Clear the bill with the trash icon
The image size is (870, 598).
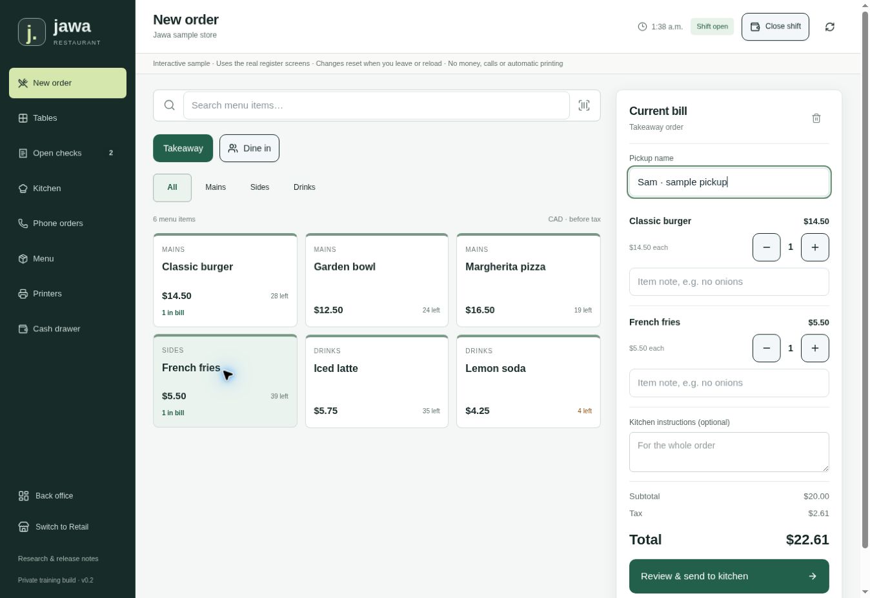pos(816,118)
